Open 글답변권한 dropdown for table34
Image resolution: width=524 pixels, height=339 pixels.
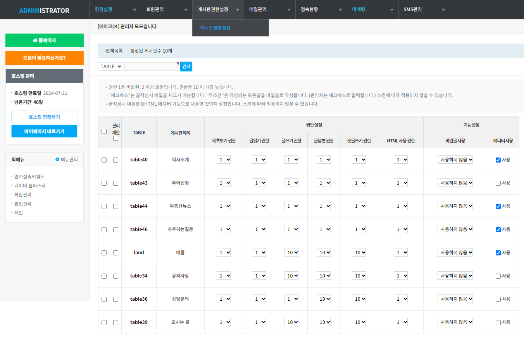coord(324,276)
